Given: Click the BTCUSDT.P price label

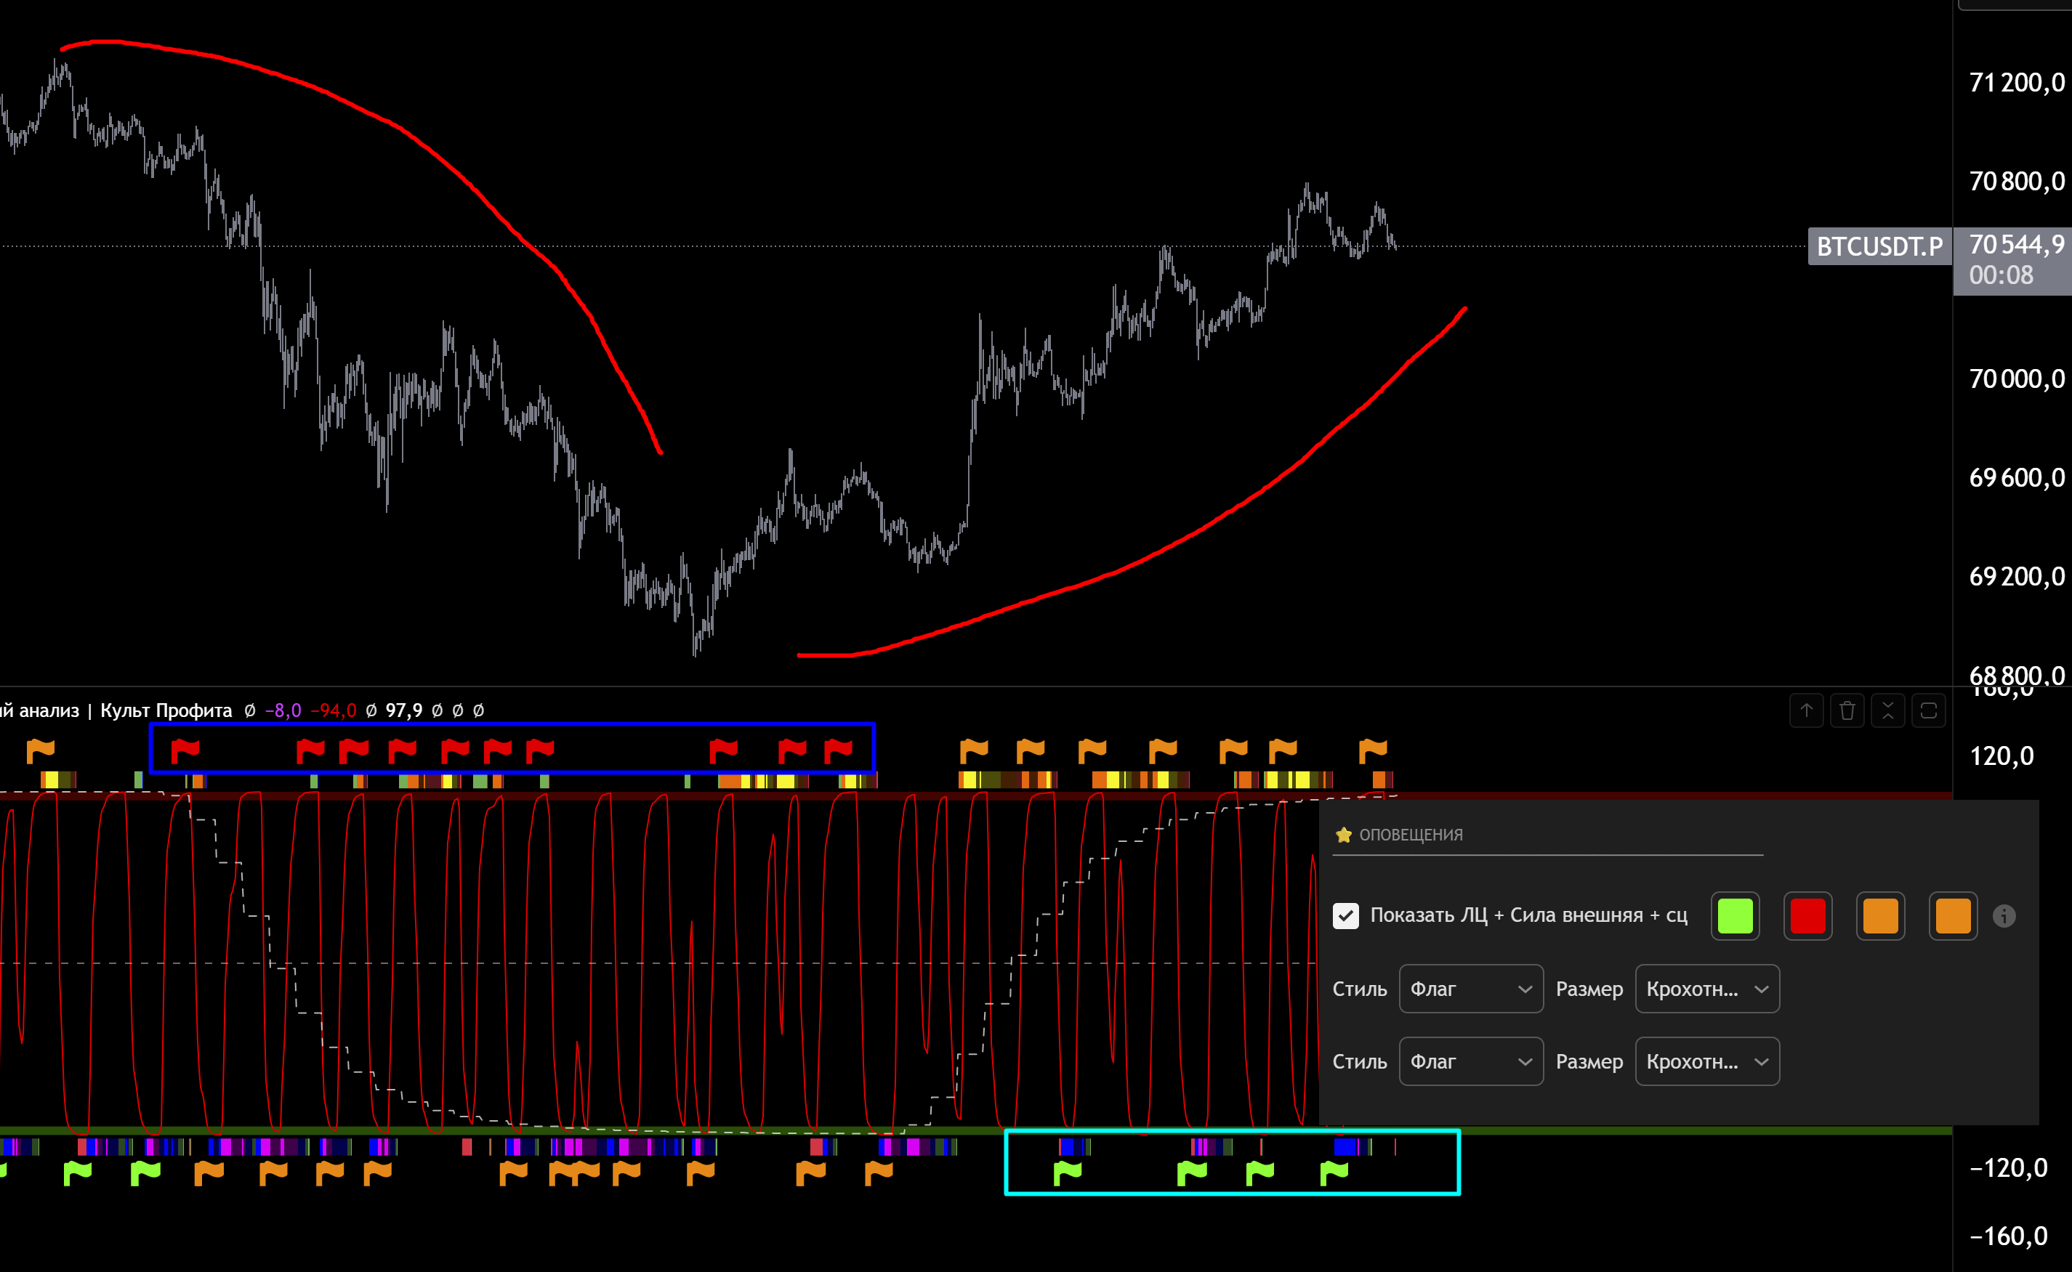Looking at the screenshot, I should 1879,246.
